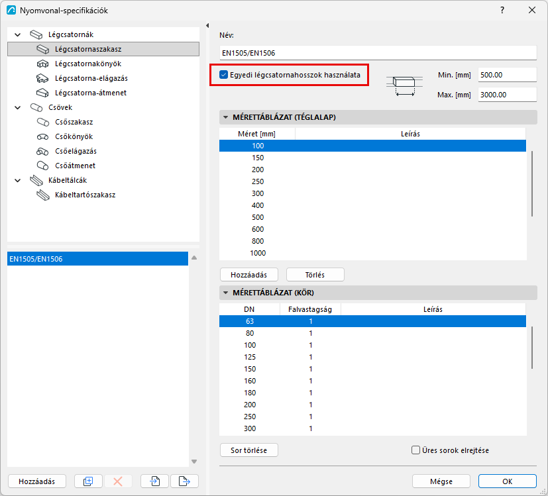The image size is (548, 496).
Task: Click the export specification icon button
Action: pyautogui.click(x=184, y=481)
